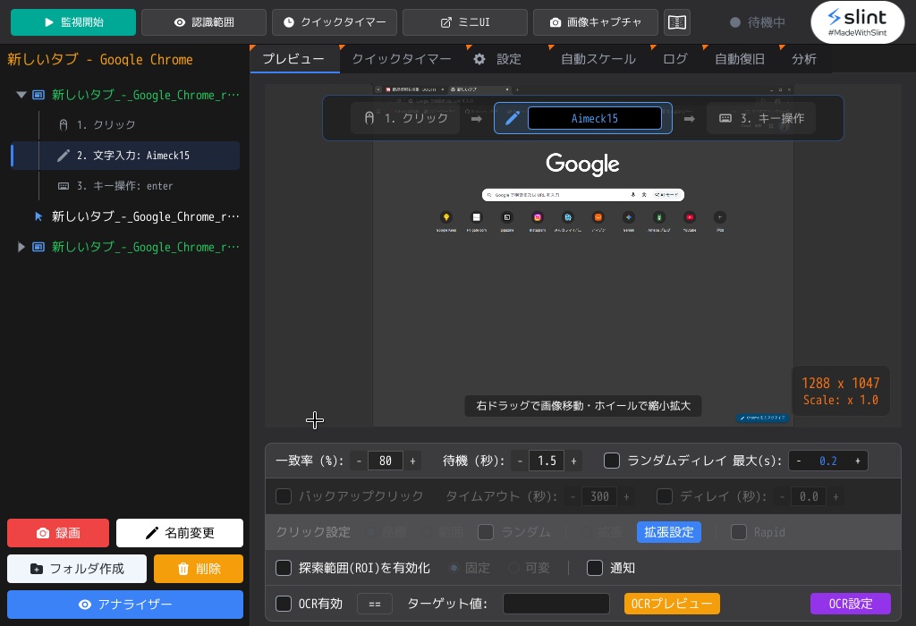Expand the last collapsed 新しいタブ tree folder
This screenshot has height=626, width=916.
pos(21,247)
